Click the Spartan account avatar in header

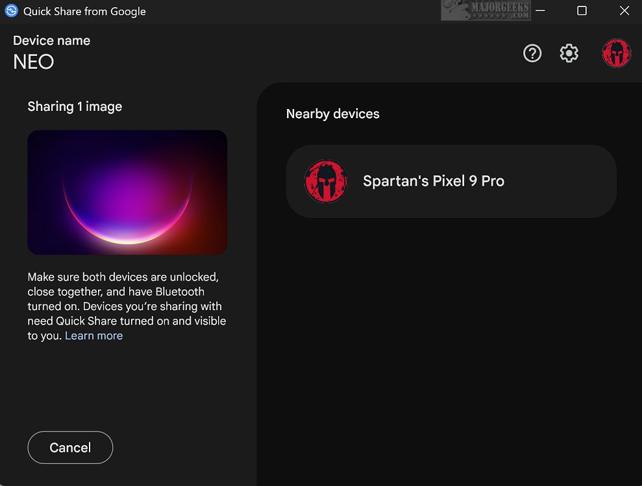(x=616, y=53)
